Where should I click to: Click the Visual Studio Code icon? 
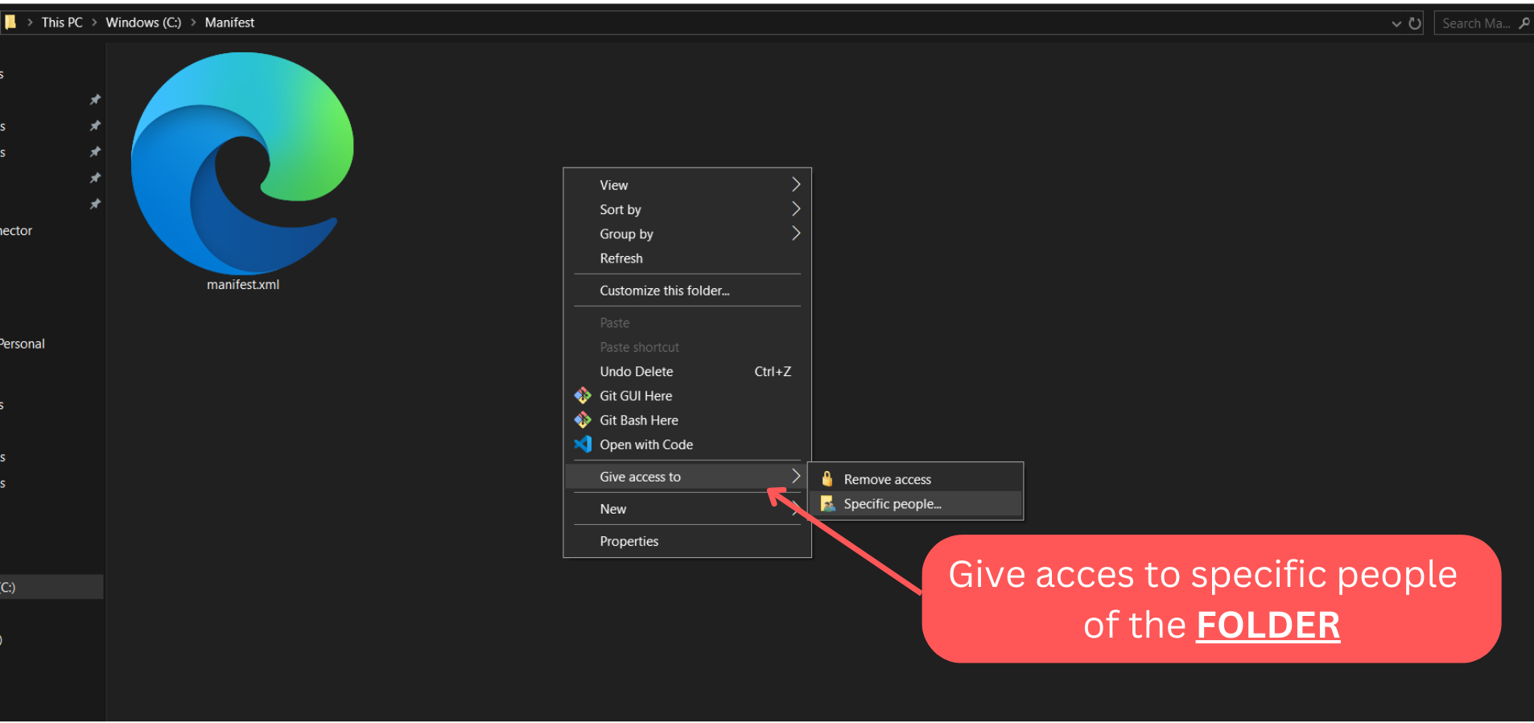tap(583, 444)
